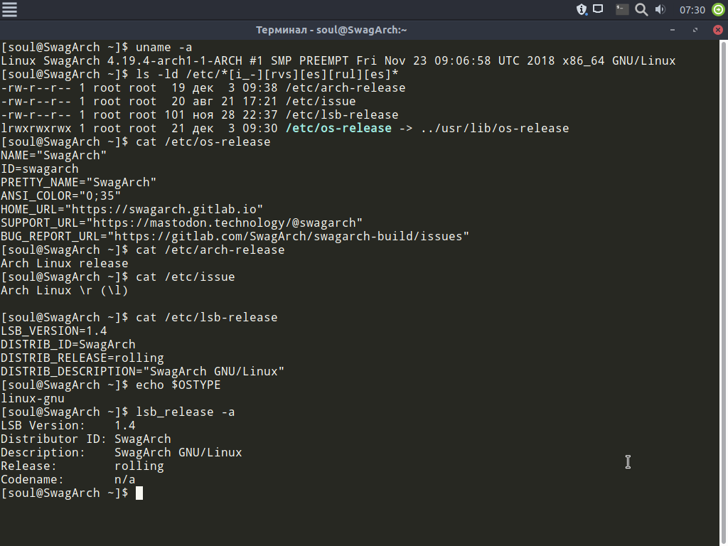The height and width of the screenshot is (546, 728).
Task: Open the volume speaker control
Action: pyautogui.click(x=660, y=9)
